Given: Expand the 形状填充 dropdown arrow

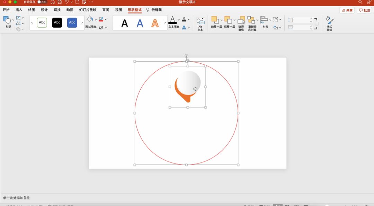Looking at the screenshot, I should [96, 20].
